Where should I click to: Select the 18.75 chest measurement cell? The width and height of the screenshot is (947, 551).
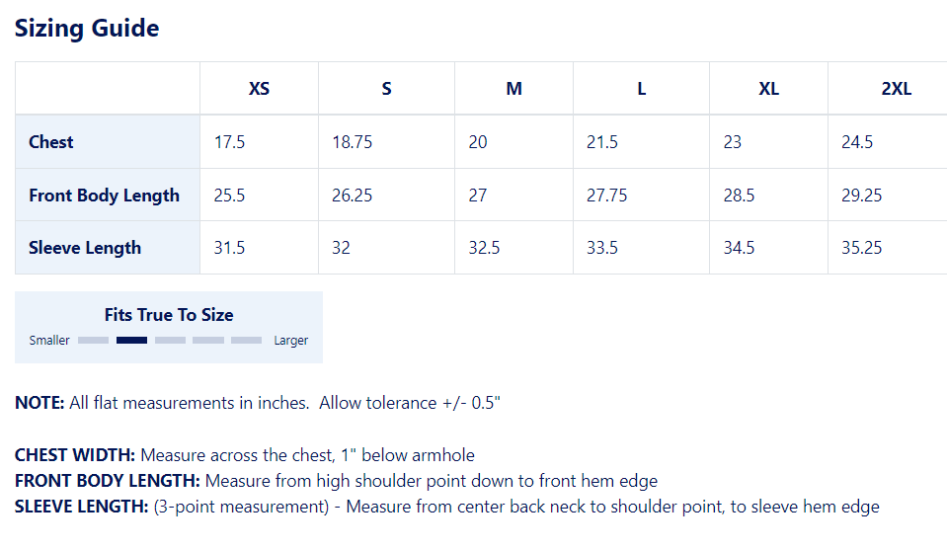352,142
